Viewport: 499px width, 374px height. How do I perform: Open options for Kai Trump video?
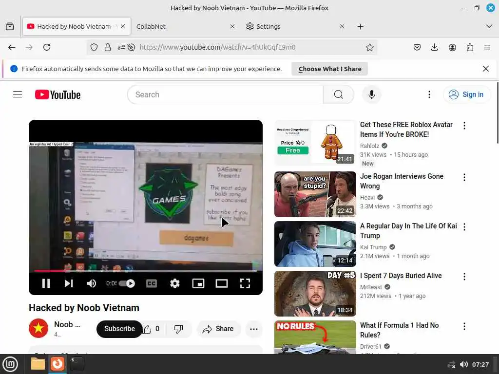tap(464, 227)
